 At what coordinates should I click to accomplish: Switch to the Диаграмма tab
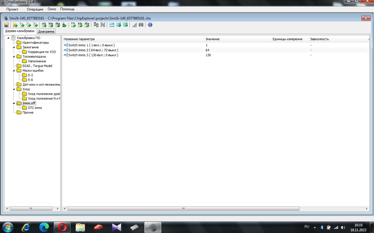(46, 31)
